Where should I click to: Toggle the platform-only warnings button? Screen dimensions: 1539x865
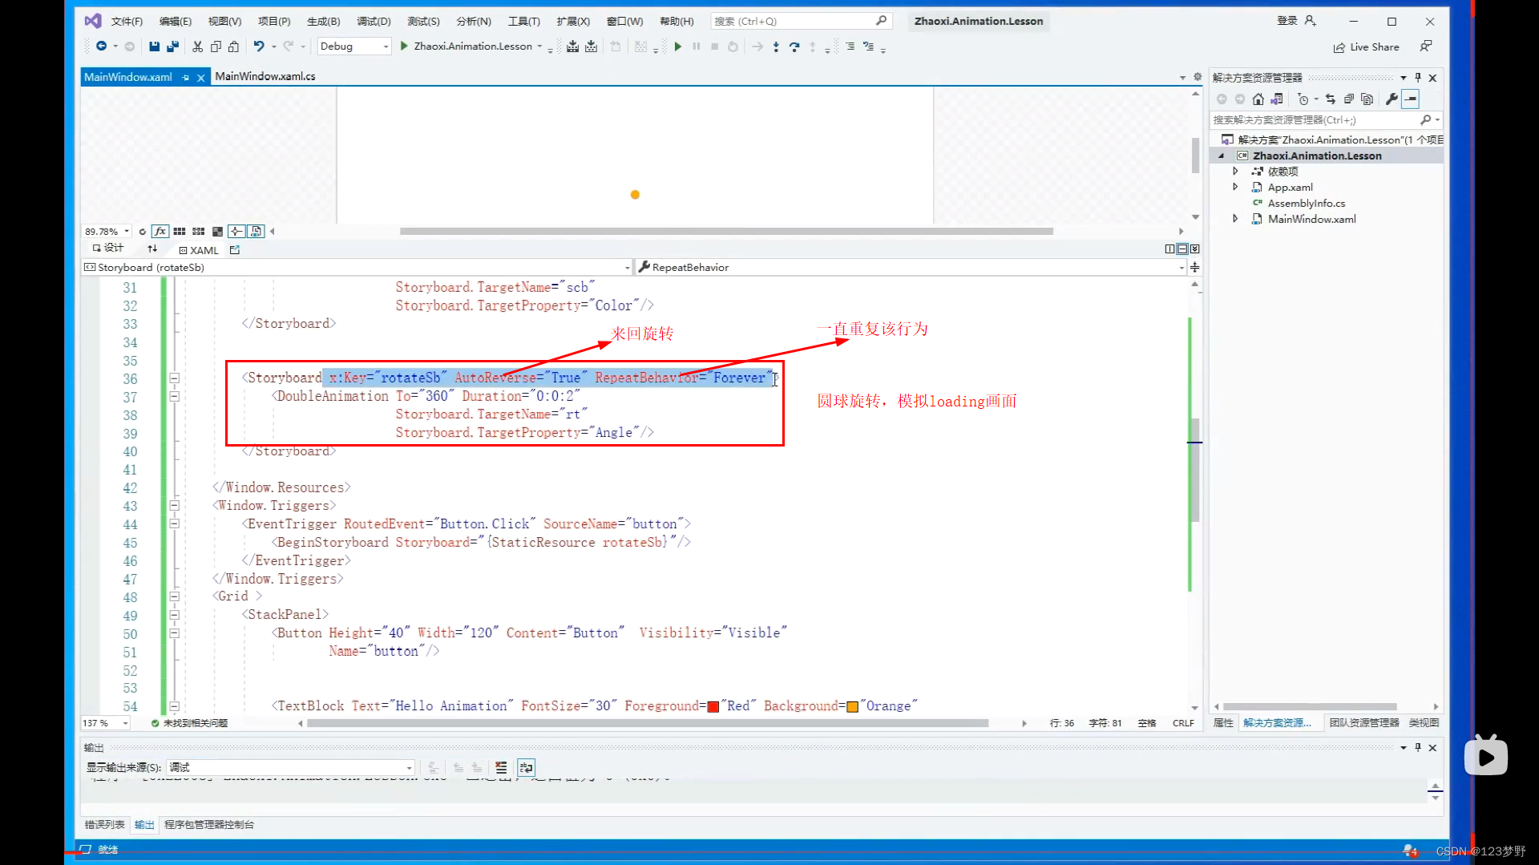[x=256, y=231]
